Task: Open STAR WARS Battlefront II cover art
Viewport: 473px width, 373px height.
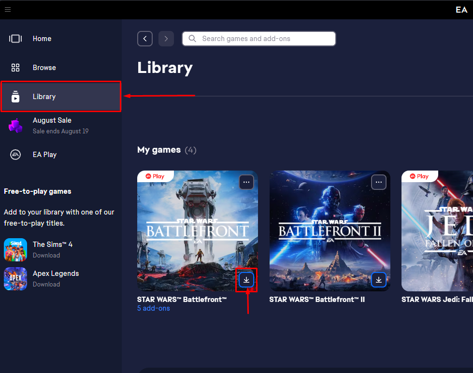Action: [x=330, y=231]
